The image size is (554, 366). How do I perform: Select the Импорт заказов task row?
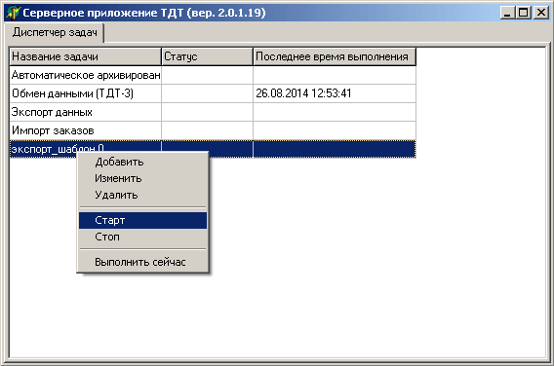click(213, 130)
